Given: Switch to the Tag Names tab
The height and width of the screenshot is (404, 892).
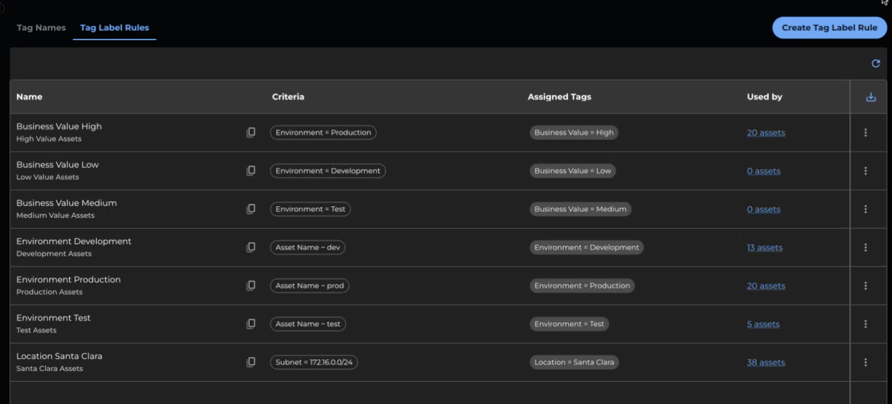Looking at the screenshot, I should [41, 28].
